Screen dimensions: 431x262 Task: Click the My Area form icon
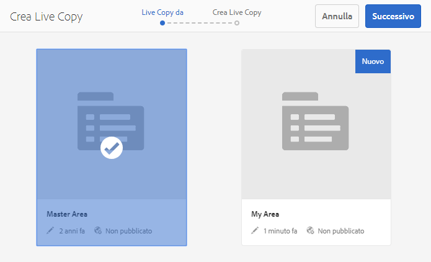click(x=315, y=122)
